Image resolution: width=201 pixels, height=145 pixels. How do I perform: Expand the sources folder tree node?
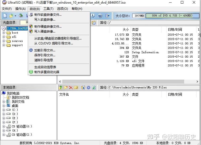pos(4,41)
